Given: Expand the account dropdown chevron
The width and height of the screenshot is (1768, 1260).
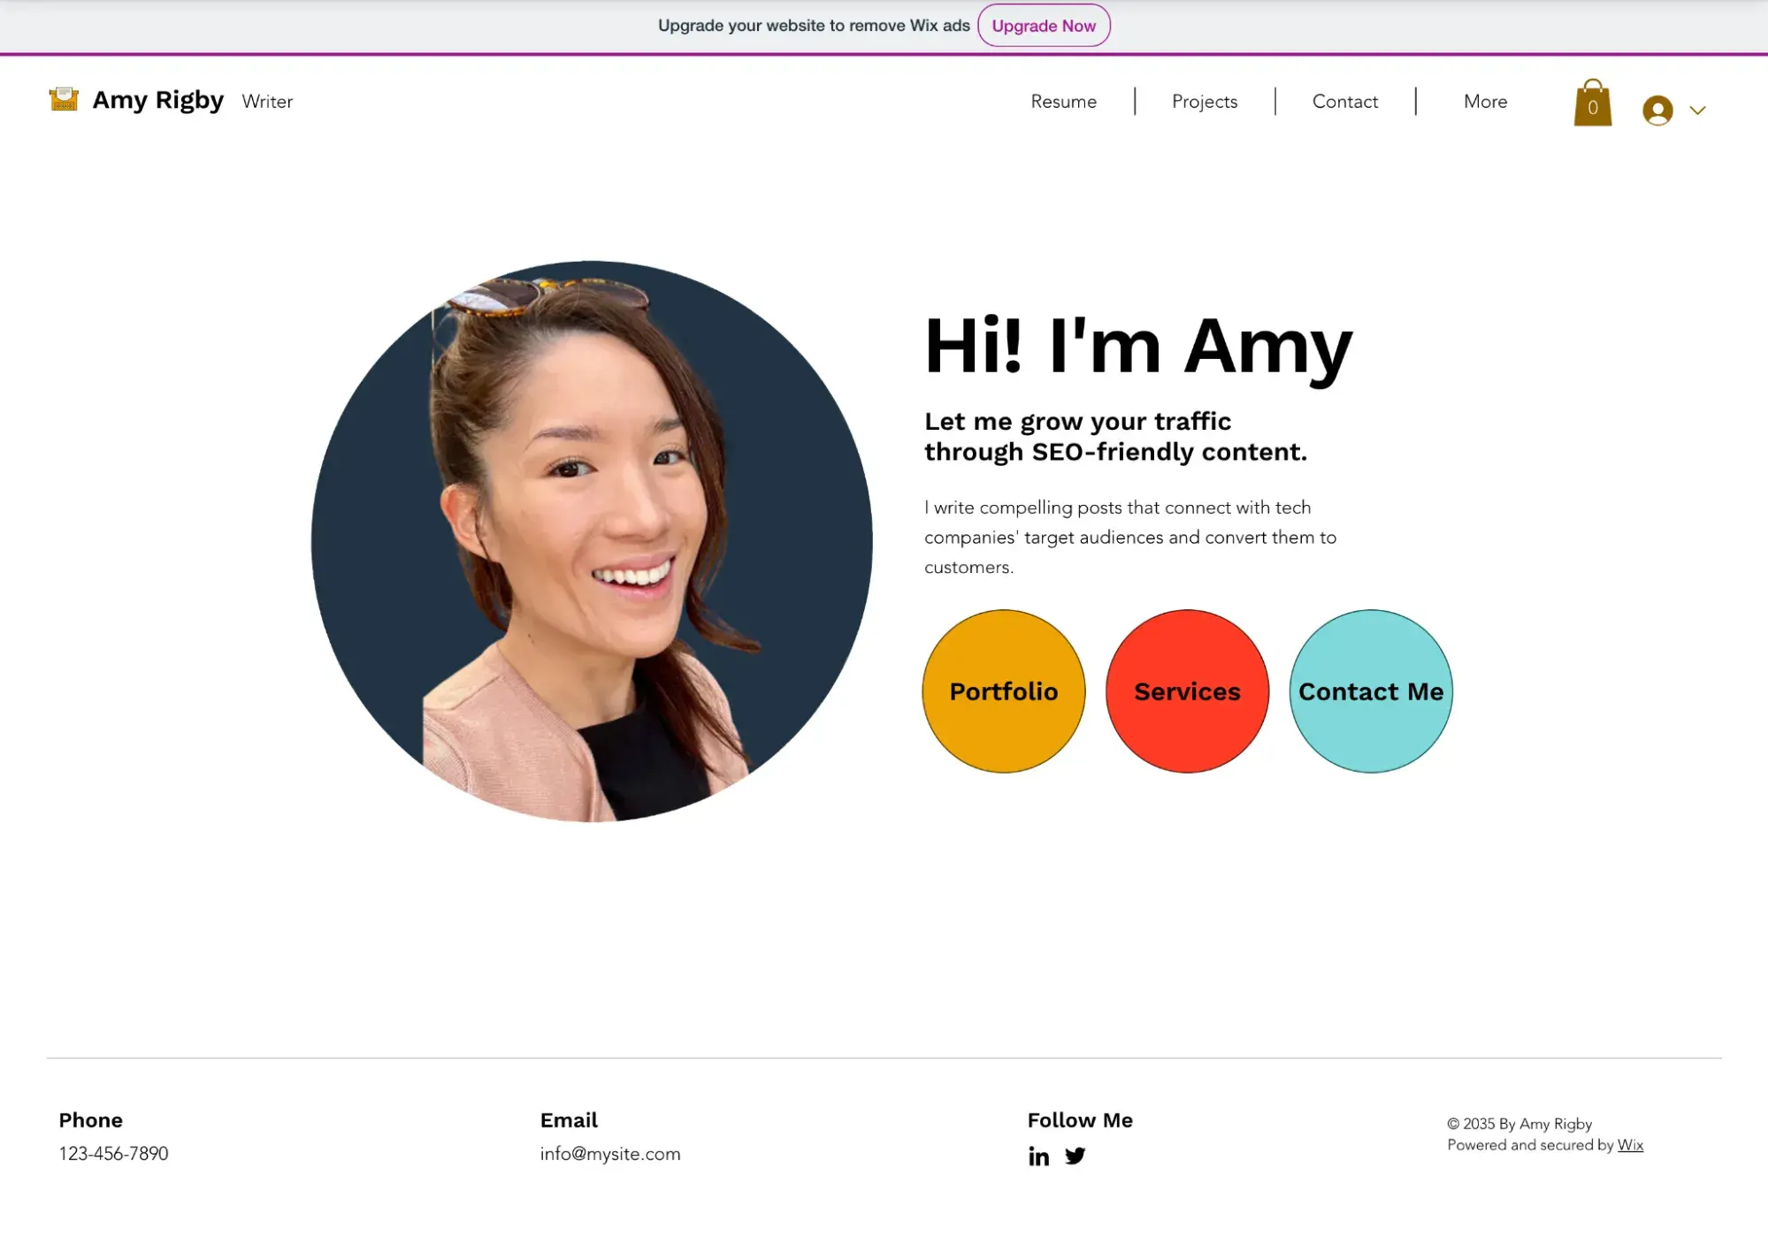Looking at the screenshot, I should click(x=1697, y=111).
